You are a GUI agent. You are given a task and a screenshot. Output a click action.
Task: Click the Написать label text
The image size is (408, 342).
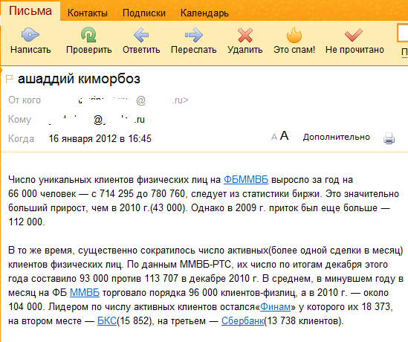tap(30, 50)
